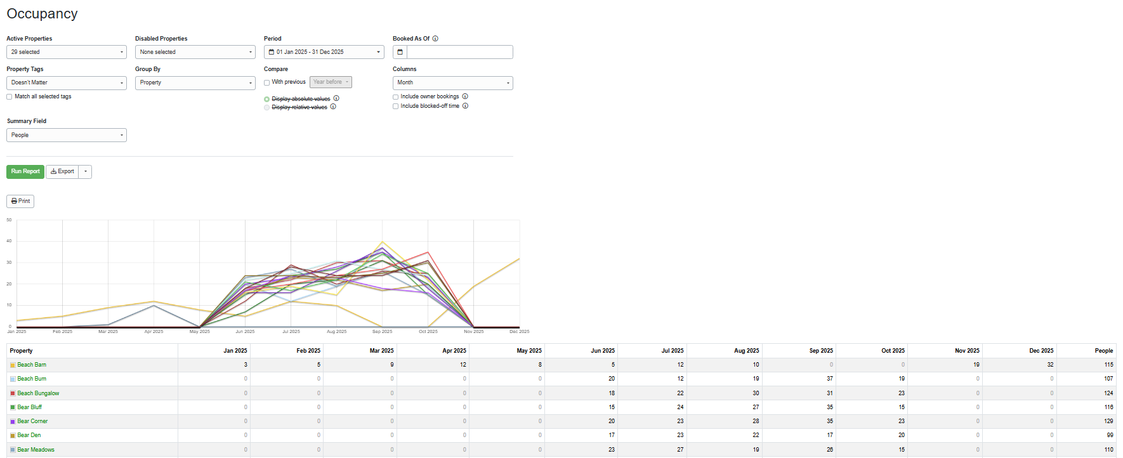
Task: Click the calendar icon in Booked As Of field
Action: (x=400, y=52)
